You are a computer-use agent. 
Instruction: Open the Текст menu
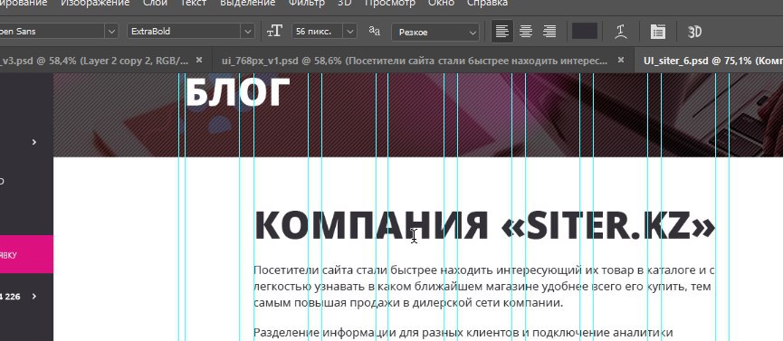(x=193, y=3)
